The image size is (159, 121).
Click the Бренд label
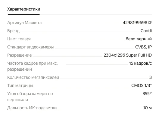[x=13, y=31]
